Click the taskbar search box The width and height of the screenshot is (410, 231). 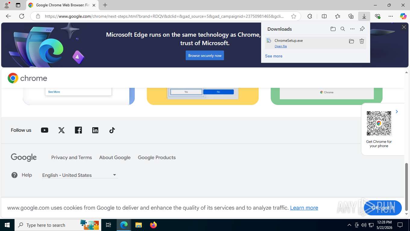click(58, 225)
